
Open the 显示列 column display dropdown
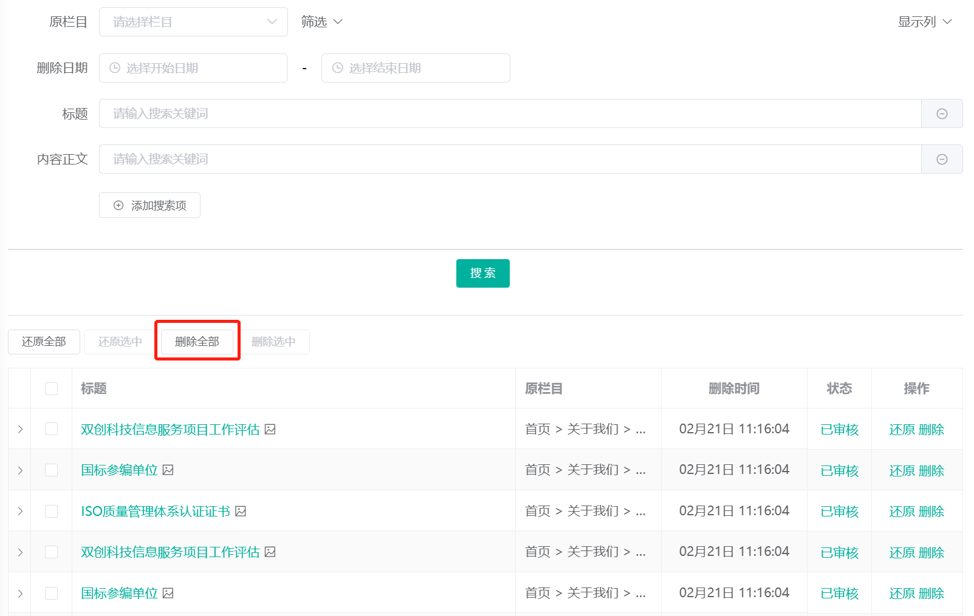[x=924, y=22]
